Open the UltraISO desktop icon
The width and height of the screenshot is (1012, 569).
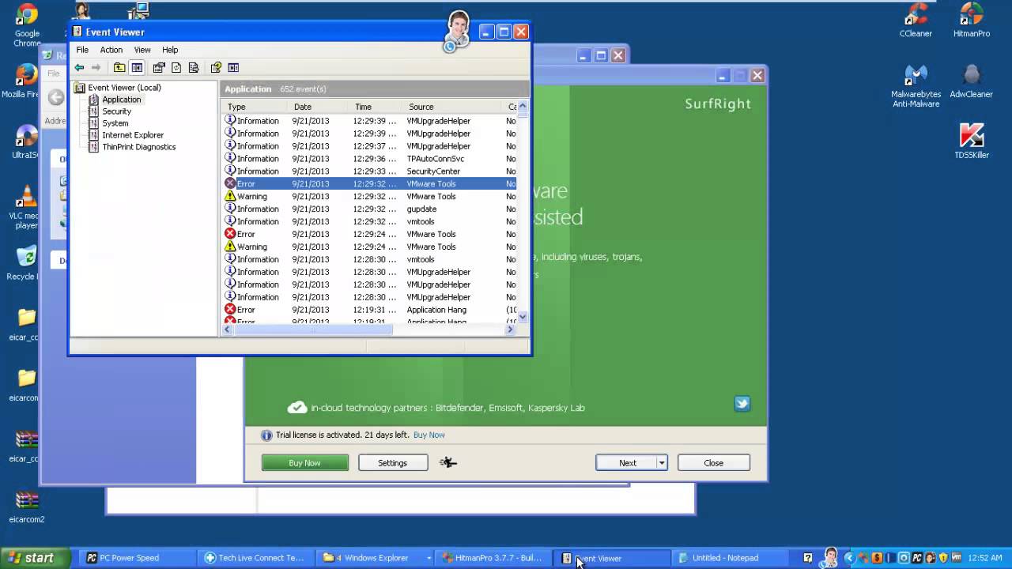pyautogui.click(x=25, y=142)
